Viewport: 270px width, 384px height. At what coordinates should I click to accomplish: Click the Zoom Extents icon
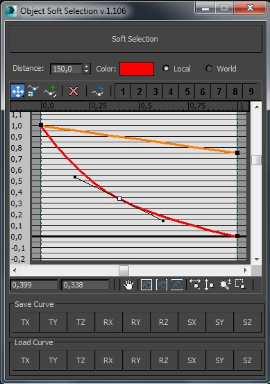[x=146, y=285]
